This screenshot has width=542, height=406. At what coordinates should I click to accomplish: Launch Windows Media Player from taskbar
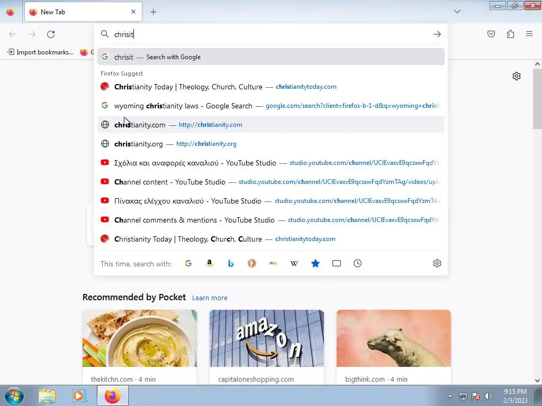click(79, 395)
